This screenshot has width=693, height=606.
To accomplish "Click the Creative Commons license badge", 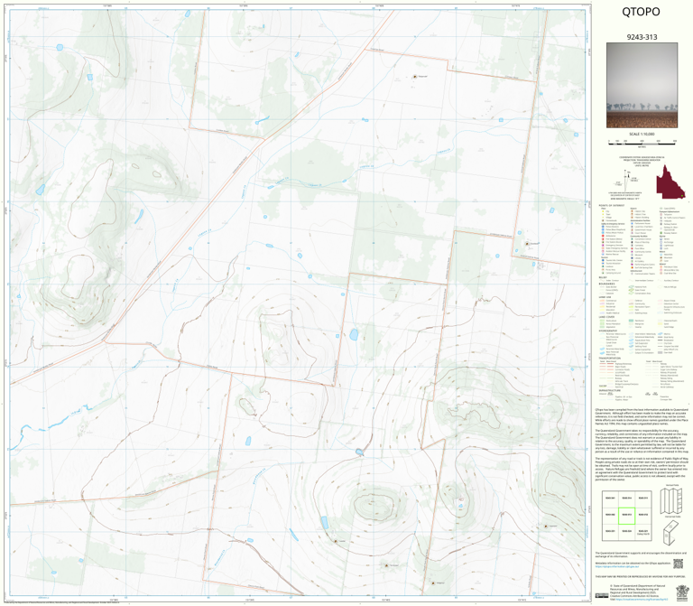I will pos(602,595).
